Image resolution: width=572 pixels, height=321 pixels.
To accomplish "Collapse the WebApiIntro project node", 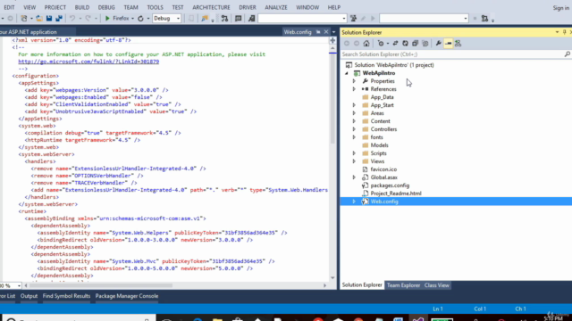I will pyautogui.click(x=347, y=73).
